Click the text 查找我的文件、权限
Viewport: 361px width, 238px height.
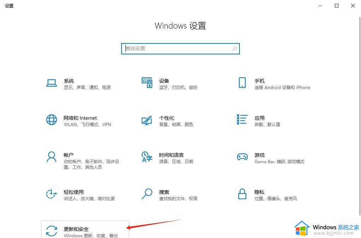coord(178,199)
